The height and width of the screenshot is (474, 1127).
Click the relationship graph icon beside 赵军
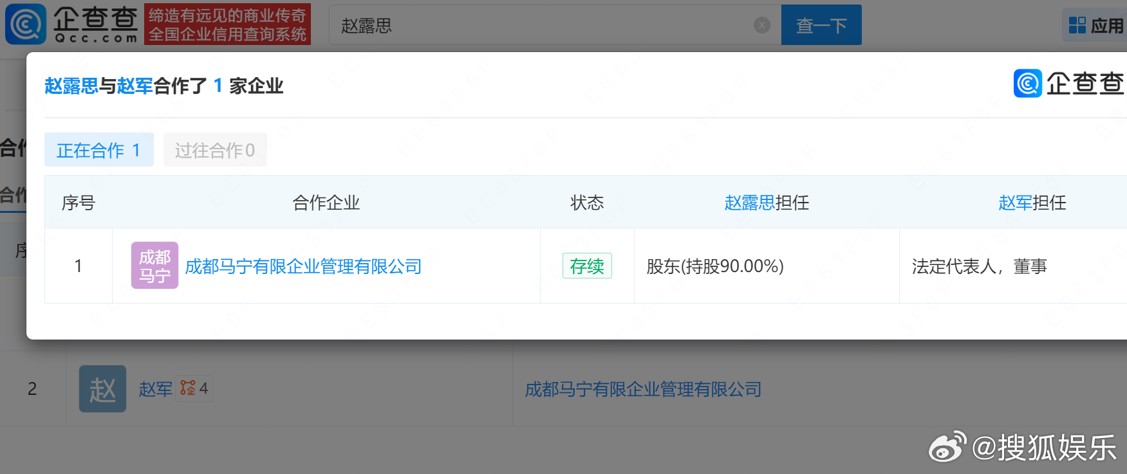(188, 388)
